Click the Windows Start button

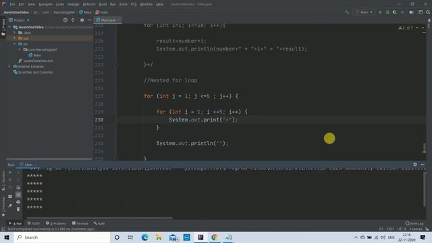coord(7,237)
